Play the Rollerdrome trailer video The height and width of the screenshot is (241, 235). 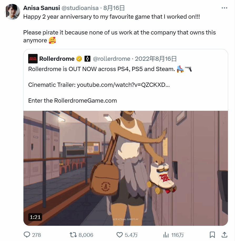pos(126,168)
